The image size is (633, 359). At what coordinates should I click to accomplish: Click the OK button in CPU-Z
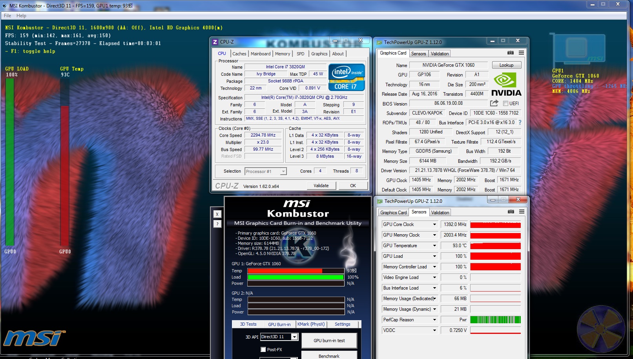coord(353,186)
